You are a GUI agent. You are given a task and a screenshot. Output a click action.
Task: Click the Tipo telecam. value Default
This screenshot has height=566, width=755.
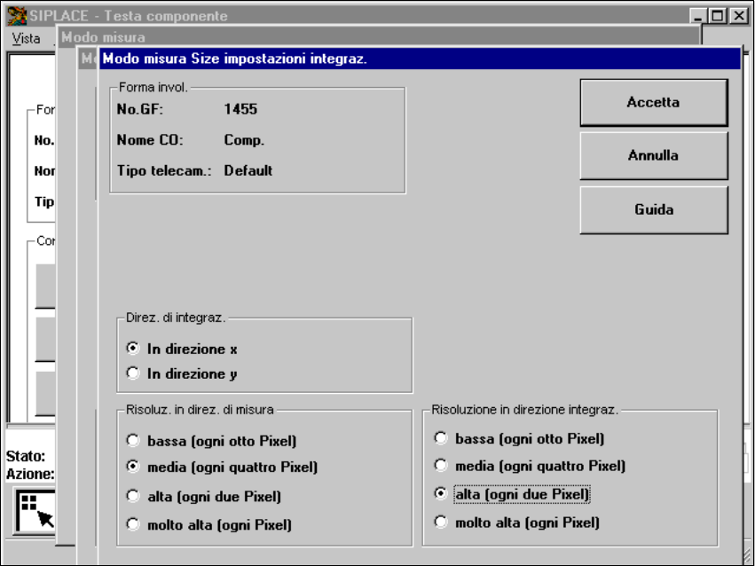click(x=248, y=171)
